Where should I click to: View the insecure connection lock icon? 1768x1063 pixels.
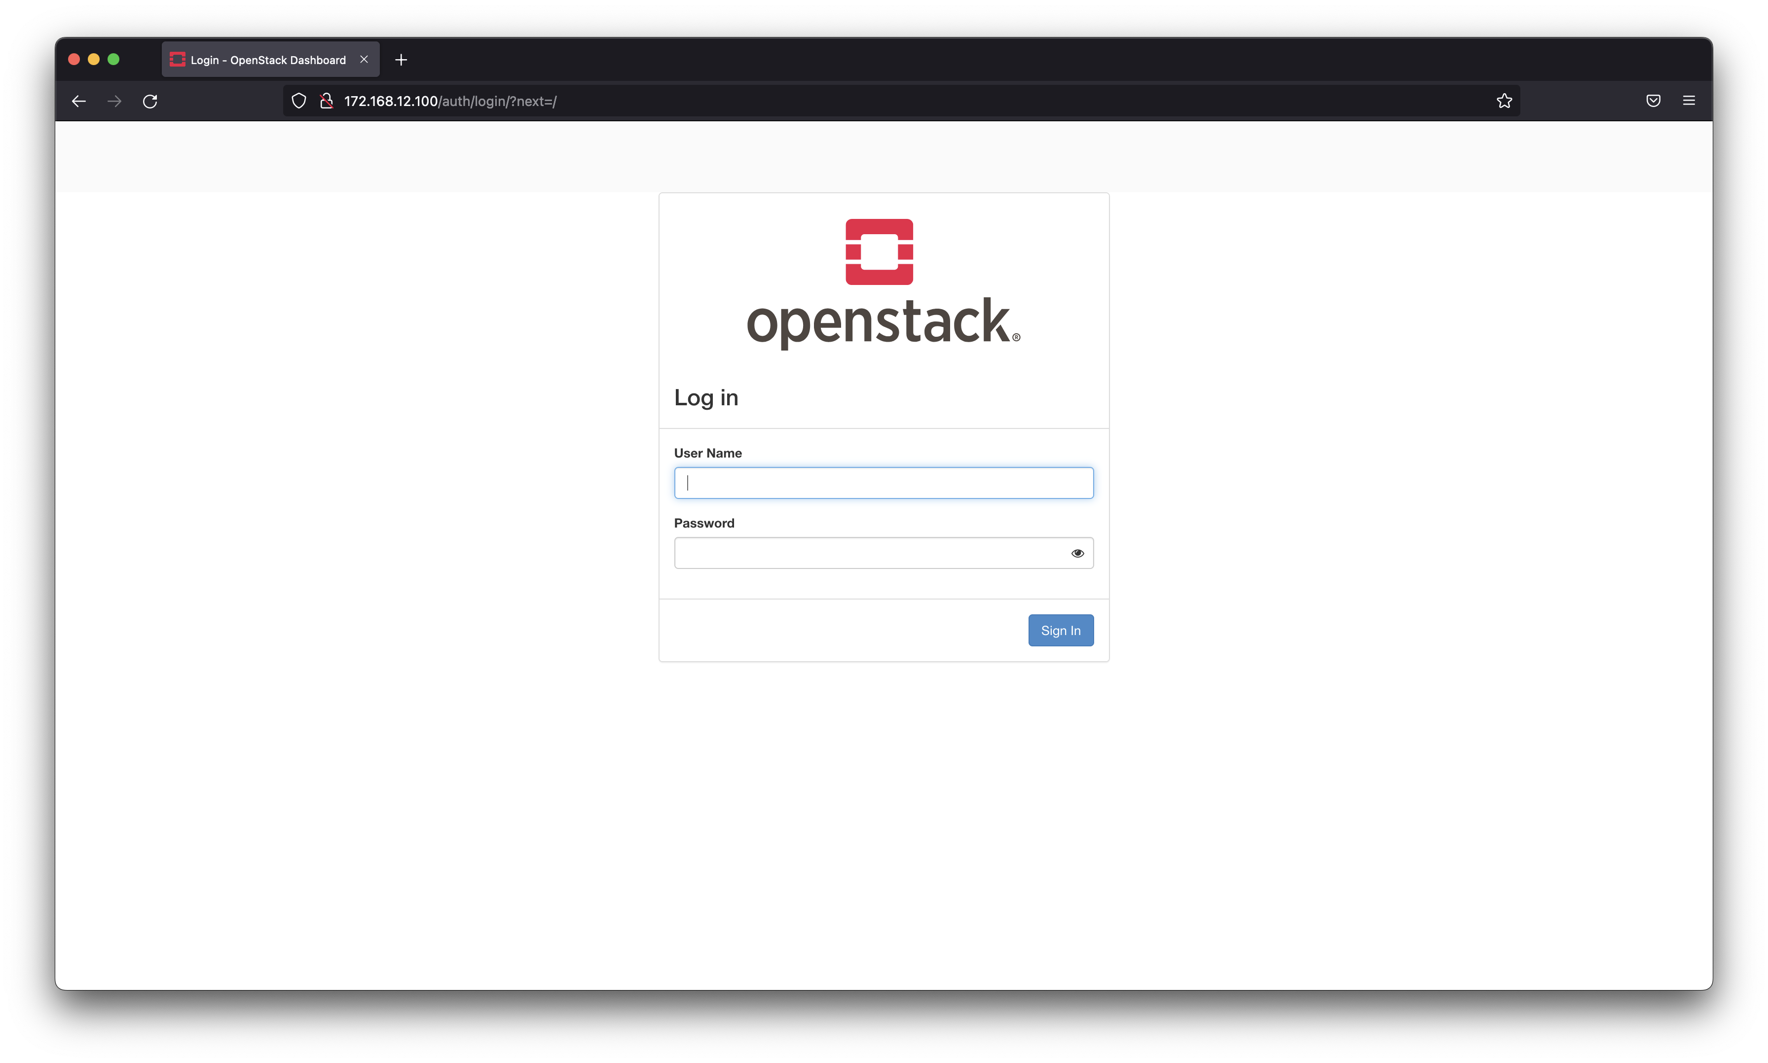(326, 101)
